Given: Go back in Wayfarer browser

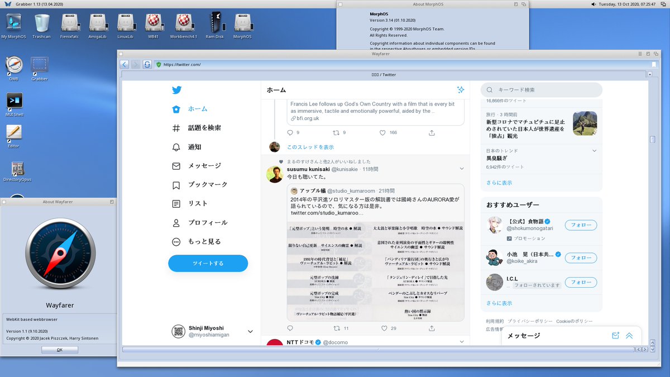Looking at the screenshot, I should pos(125,64).
